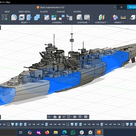136x136 pixels.
Task: Switch to the SHEET METAL tab
Action: pos(24,12)
